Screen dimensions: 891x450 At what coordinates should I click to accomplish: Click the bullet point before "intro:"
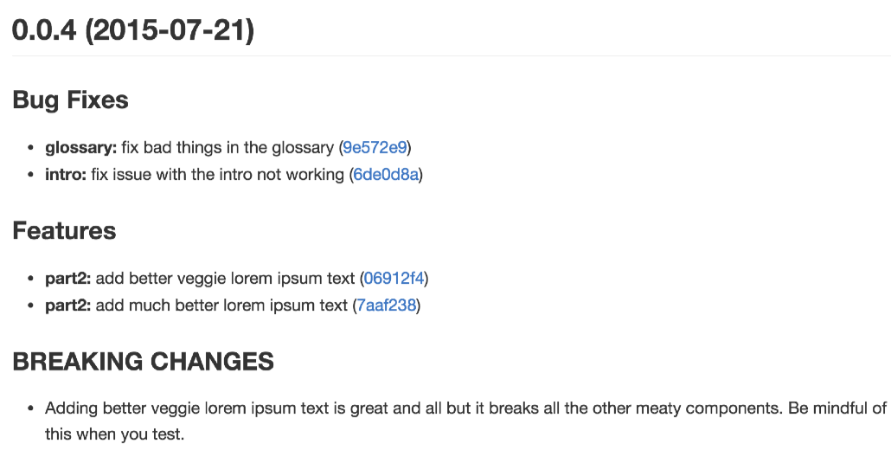(x=31, y=175)
